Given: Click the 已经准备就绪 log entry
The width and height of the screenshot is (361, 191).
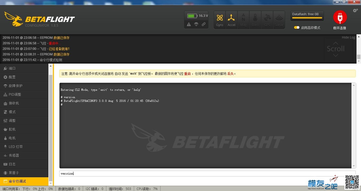Looking at the screenshot, I should coord(36,49).
